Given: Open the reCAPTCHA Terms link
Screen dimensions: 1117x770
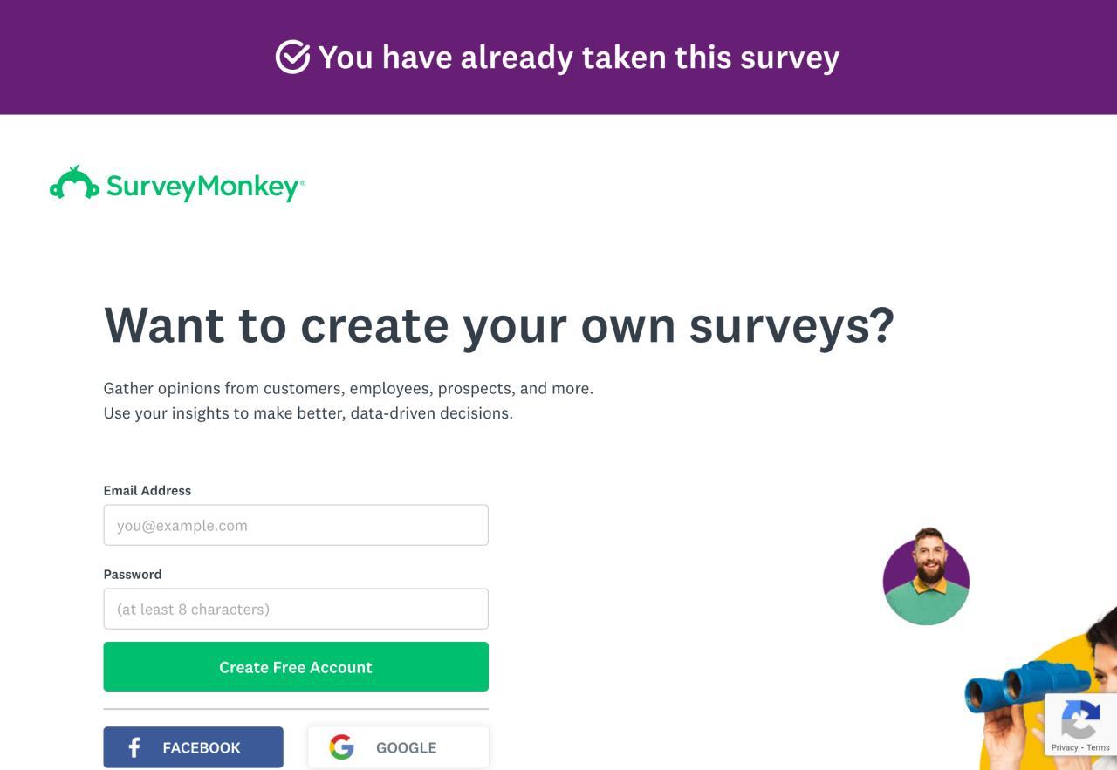Looking at the screenshot, I should (1098, 747).
